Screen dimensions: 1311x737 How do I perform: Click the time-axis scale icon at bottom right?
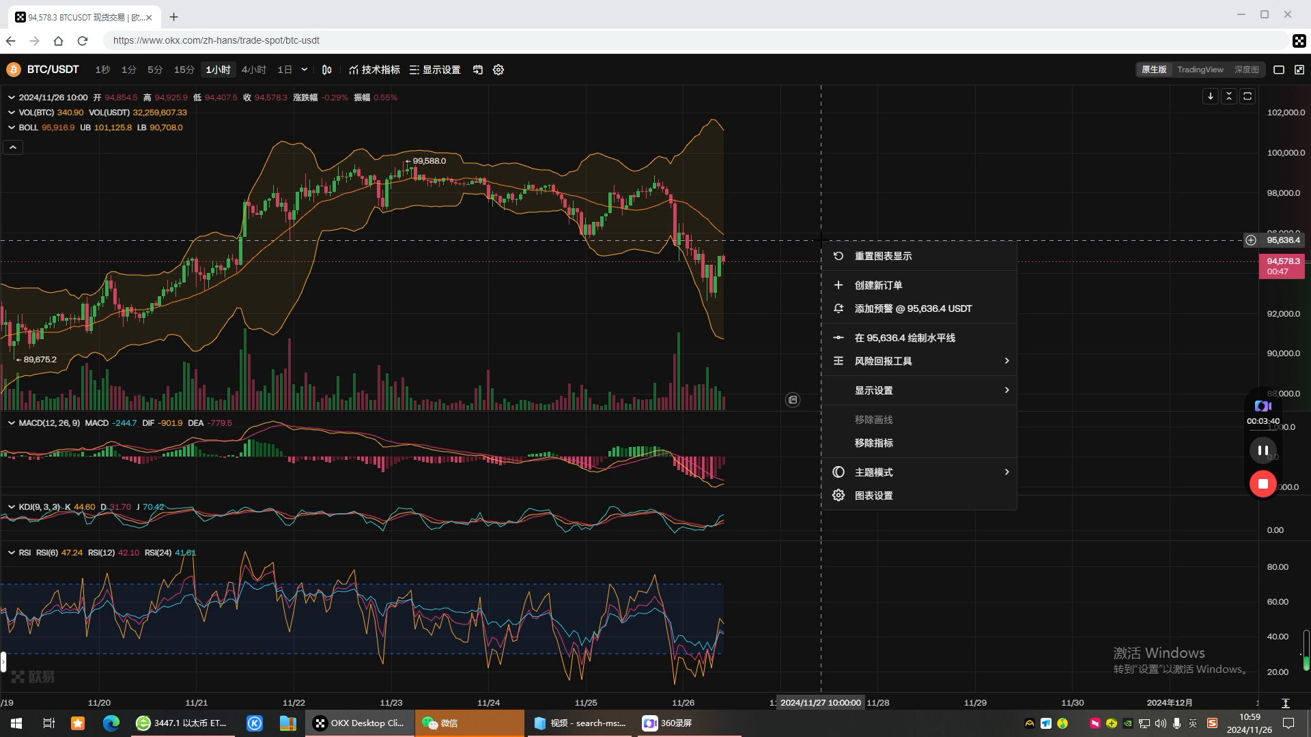tap(1285, 703)
